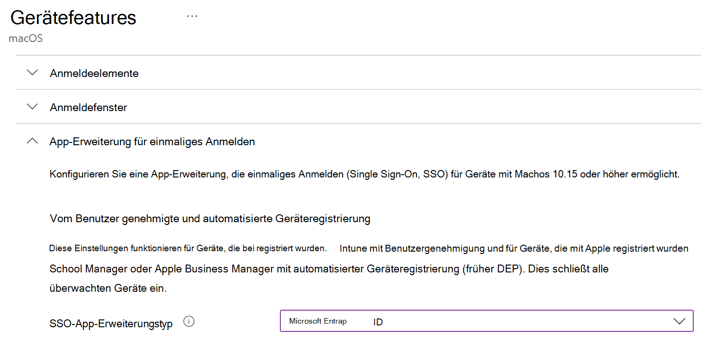Click the SSO-App-Erweiterungstyp field label
703x342 pixels.
point(111,323)
